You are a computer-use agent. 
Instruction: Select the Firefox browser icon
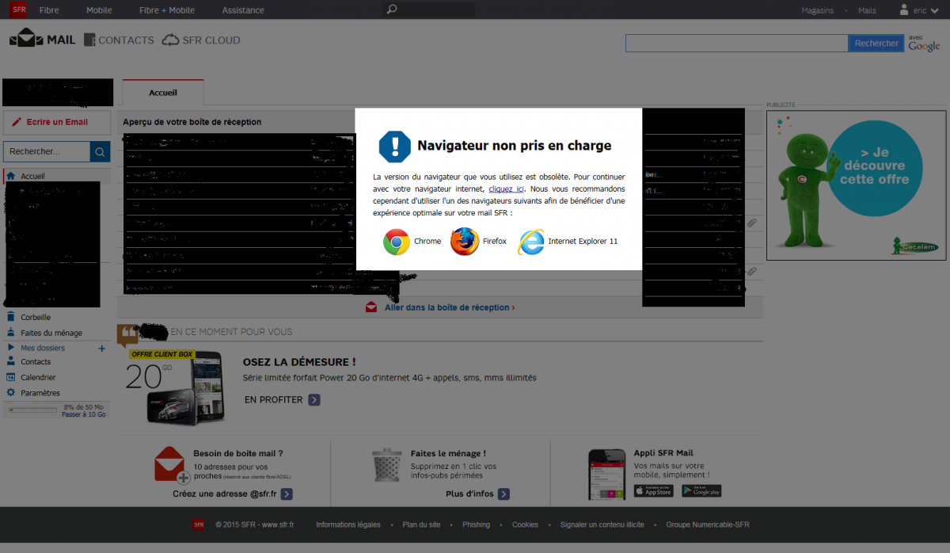pos(465,241)
